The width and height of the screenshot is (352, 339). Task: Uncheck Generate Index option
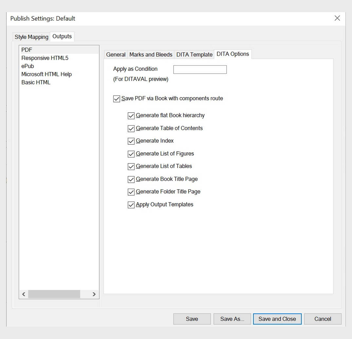pos(131,141)
